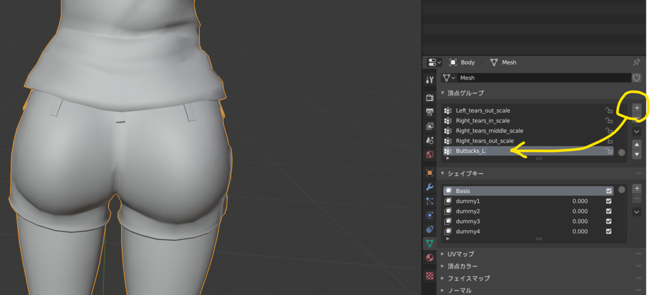Open the Object Data mesh tab
This screenshot has width=650, height=295.
click(430, 243)
